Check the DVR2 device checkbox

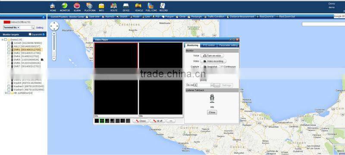[9, 53]
